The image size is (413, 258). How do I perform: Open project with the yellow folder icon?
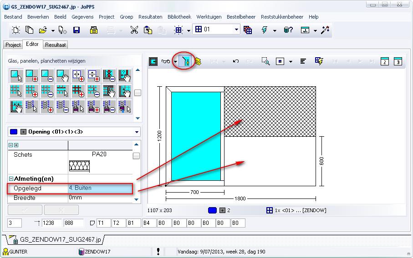[x=43, y=30]
